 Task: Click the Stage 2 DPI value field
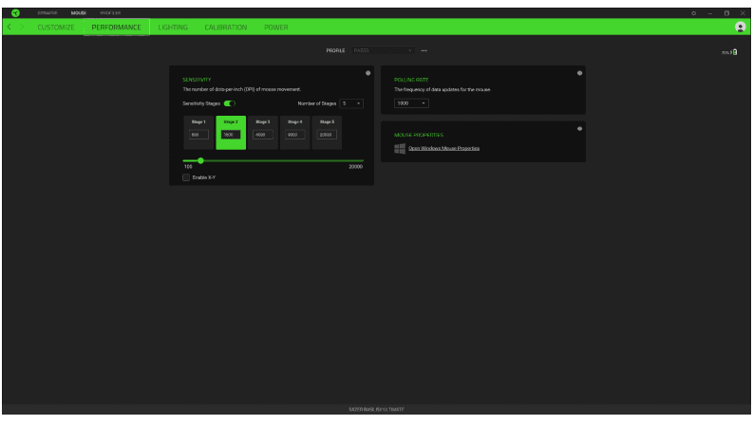tap(231, 135)
